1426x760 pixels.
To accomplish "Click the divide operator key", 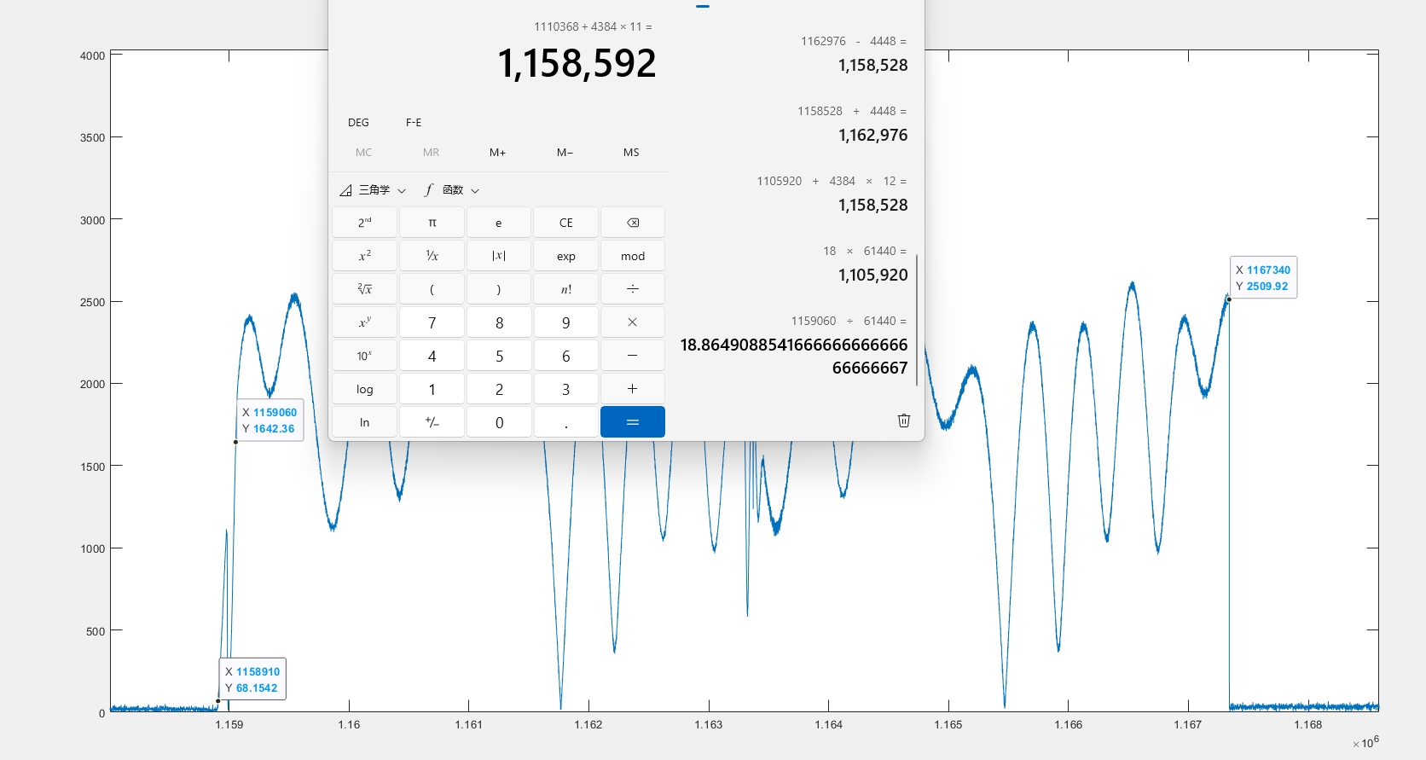I will 633,289.
